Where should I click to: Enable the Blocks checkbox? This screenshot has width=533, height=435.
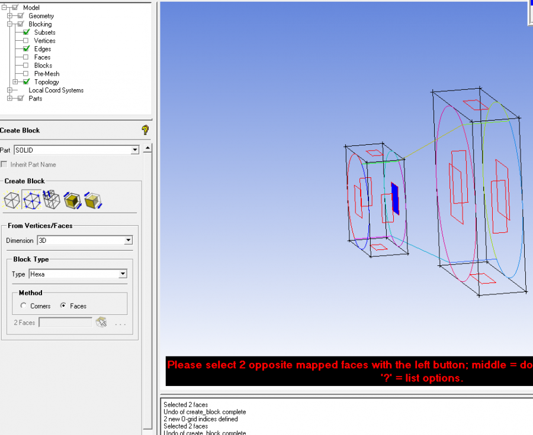click(x=26, y=65)
